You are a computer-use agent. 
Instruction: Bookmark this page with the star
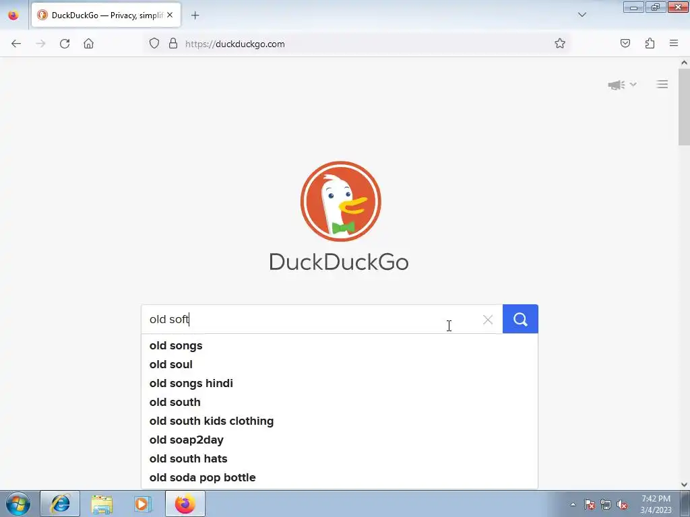(x=560, y=44)
